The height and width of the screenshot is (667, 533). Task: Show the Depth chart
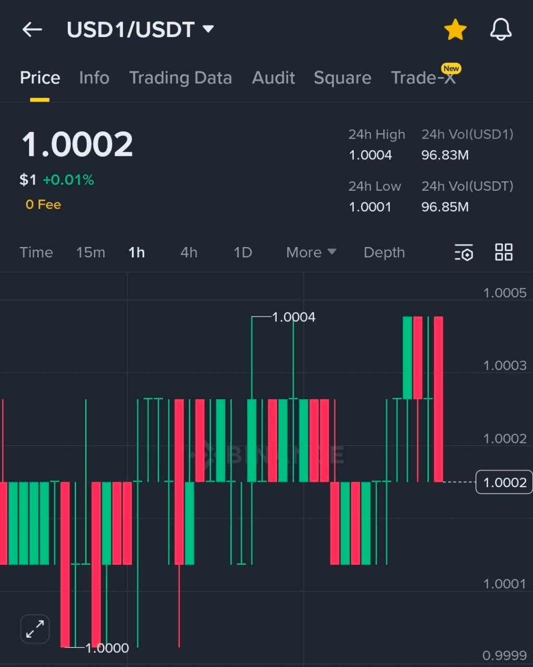coord(384,252)
